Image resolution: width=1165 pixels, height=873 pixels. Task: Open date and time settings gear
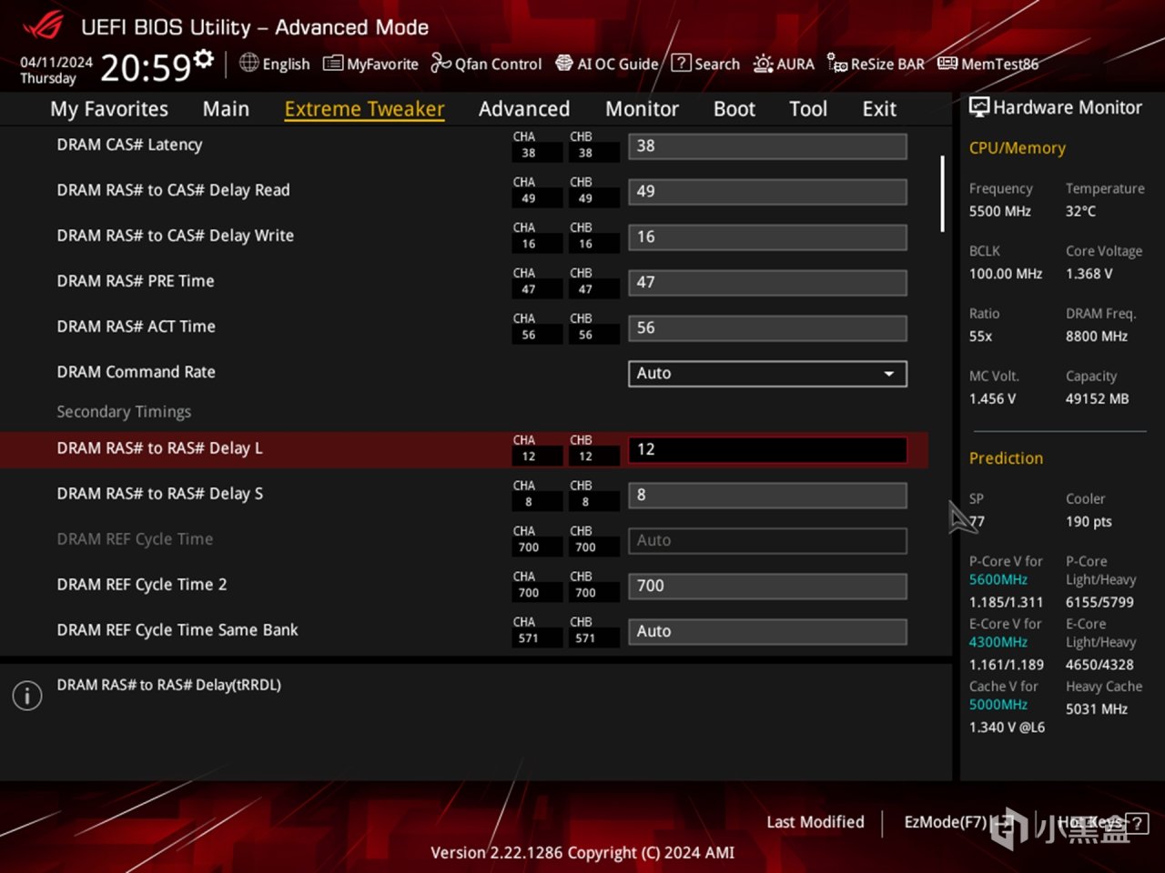click(x=205, y=59)
